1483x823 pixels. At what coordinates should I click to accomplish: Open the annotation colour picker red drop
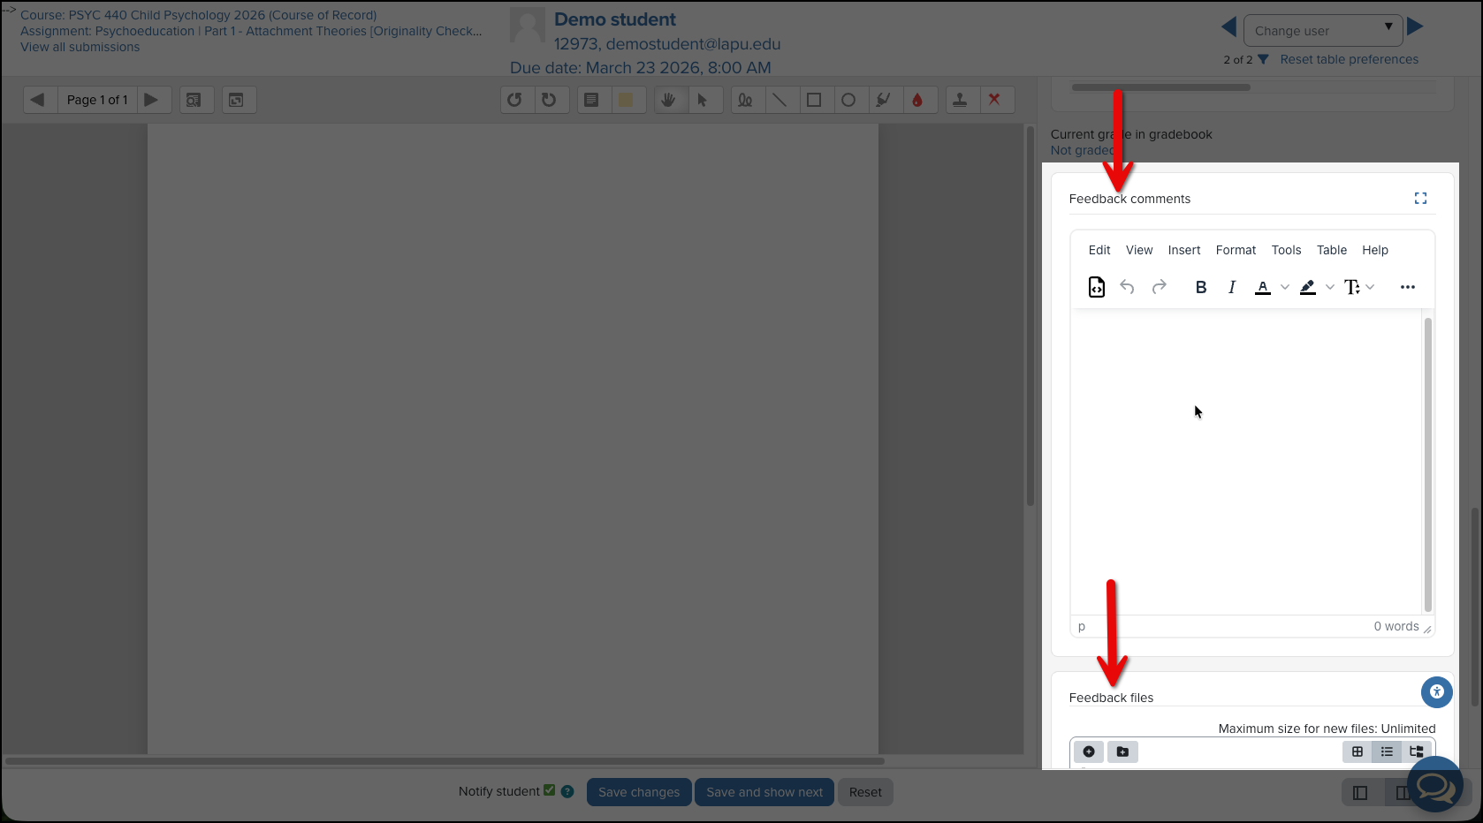click(917, 100)
